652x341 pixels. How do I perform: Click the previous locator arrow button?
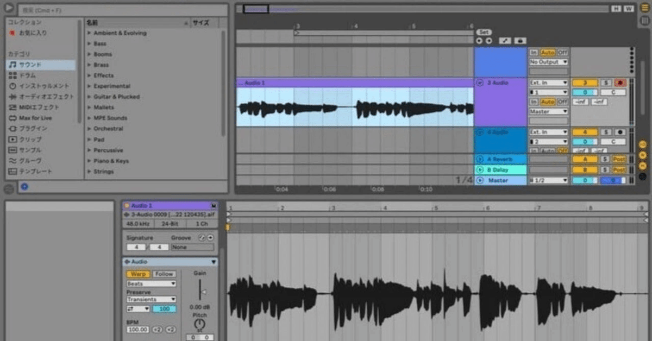pos(479,41)
